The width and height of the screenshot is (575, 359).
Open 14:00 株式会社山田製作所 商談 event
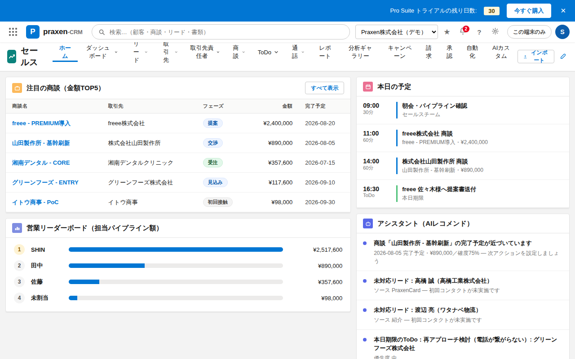click(x=463, y=166)
